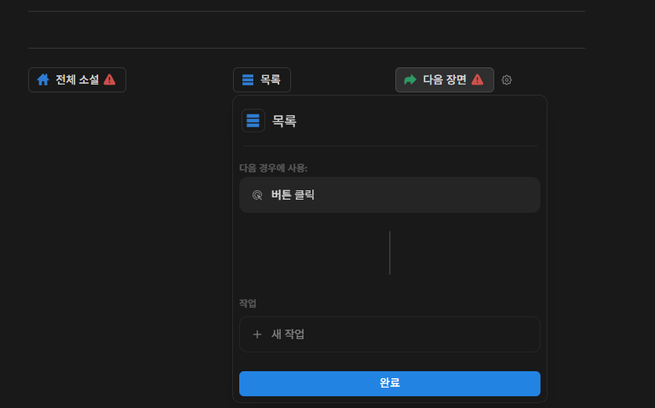Click the 작업 section label

(x=248, y=303)
